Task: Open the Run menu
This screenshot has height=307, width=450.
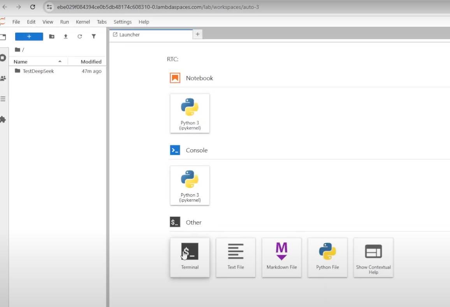Action: point(65,22)
